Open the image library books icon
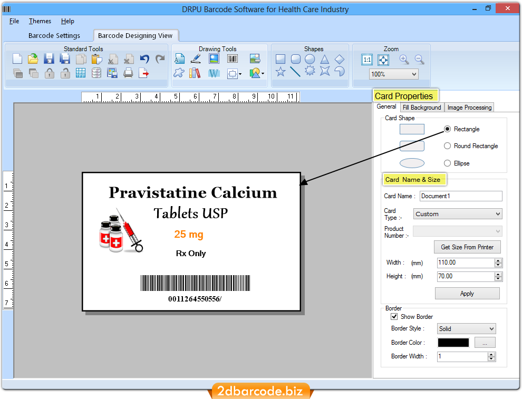This screenshot has height=399, width=522. pyautogui.click(x=195, y=73)
